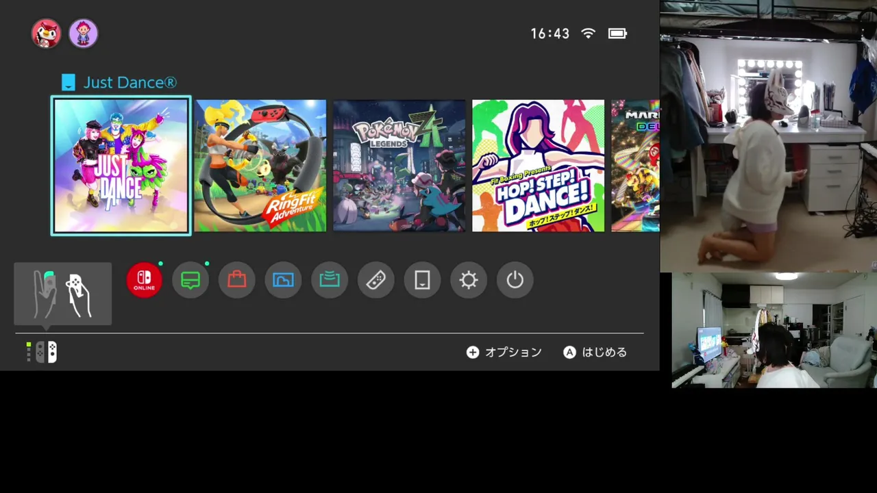Image resolution: width=877 pixels, height=493 pixels.
Task: Open System Settings gear icon
Action: [469, 280]
